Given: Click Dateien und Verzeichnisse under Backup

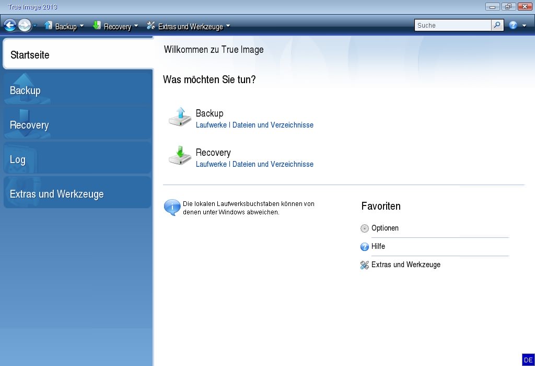Looking at the screenshot, I should coord(273,125).
